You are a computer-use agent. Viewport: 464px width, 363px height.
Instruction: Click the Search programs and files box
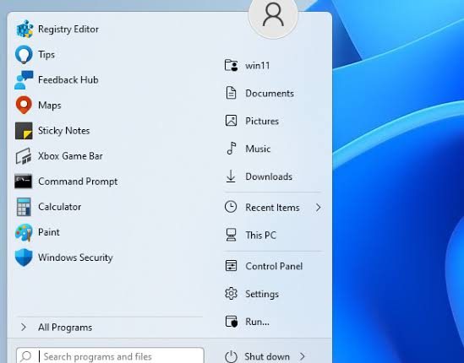(x=110, y=356)
